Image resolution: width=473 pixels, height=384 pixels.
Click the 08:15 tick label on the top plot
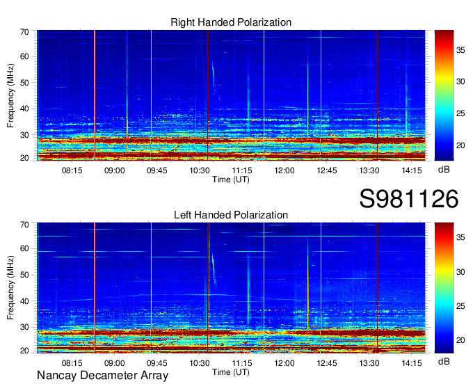[x=72, y=170]
